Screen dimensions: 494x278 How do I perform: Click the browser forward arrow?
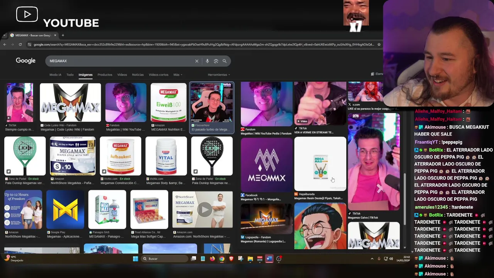(x=12, y=44)
